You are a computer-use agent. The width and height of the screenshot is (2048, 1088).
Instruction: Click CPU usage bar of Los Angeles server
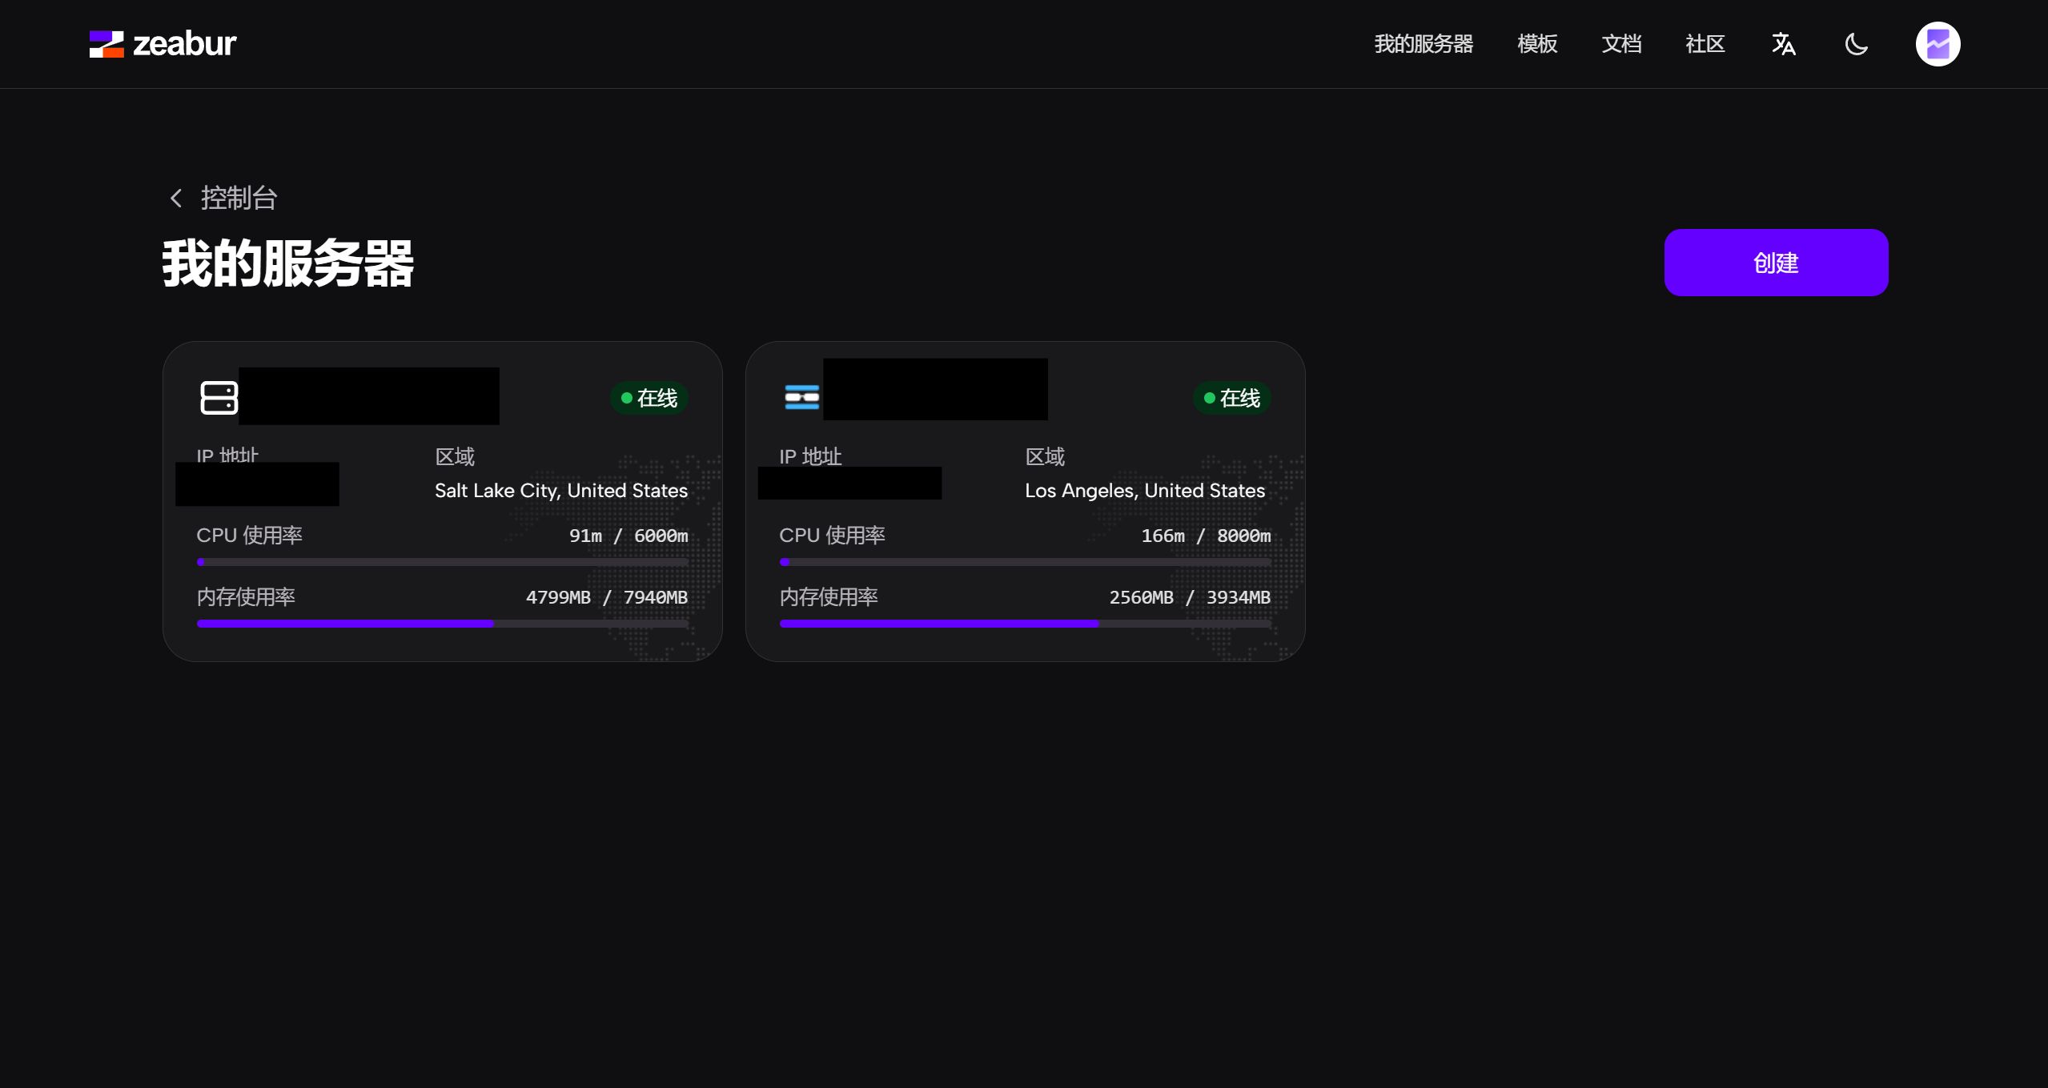1025,562
